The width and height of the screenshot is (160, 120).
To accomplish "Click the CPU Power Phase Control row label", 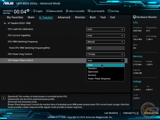I will point(20,60).
